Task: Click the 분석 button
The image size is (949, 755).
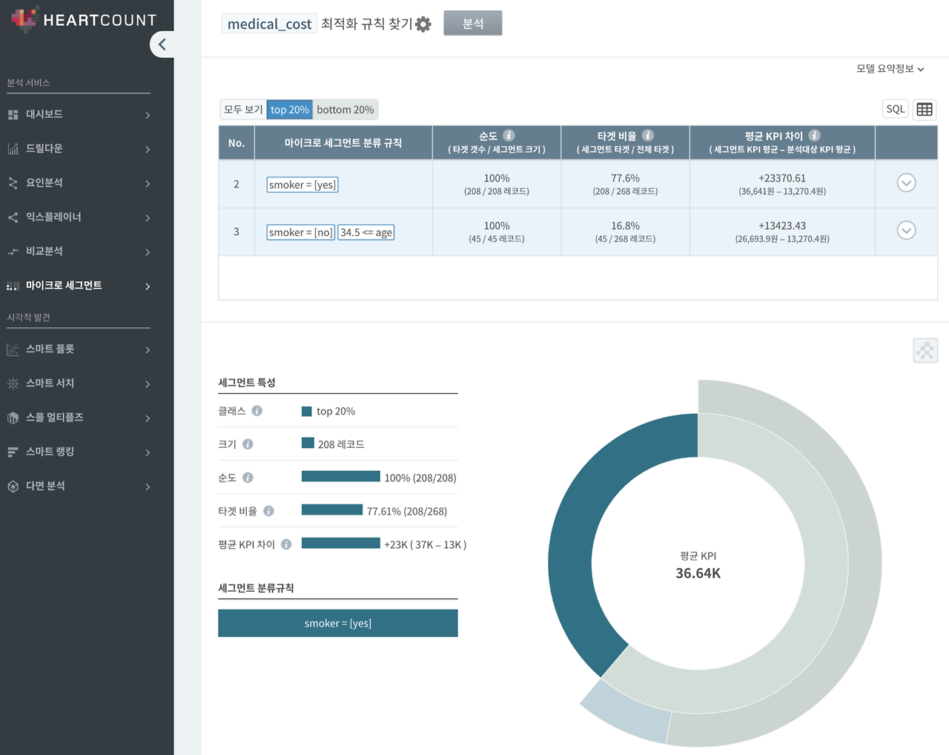Action: point(473,23)
